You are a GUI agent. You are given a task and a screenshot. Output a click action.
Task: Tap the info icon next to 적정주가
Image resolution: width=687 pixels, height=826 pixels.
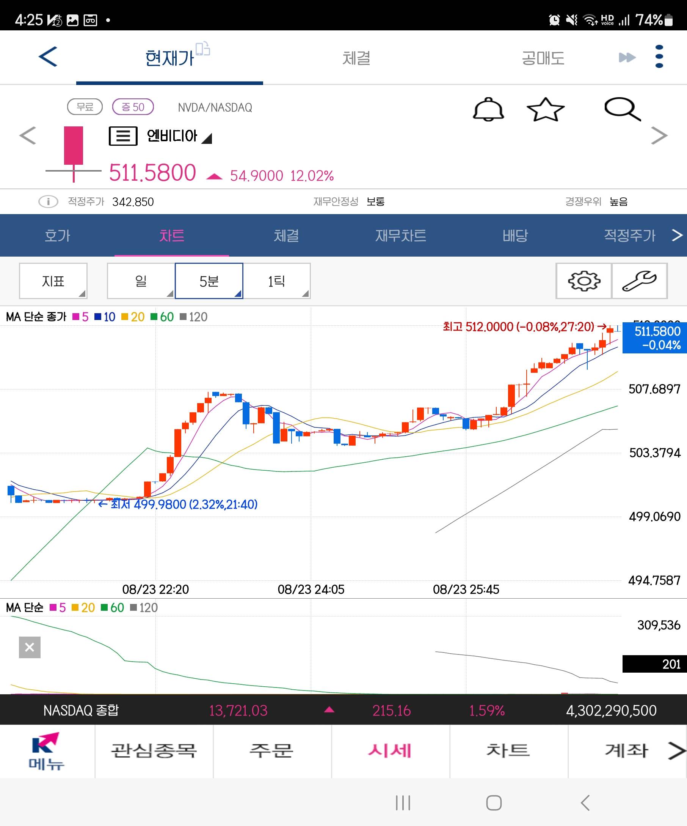(x=48, y=202)
